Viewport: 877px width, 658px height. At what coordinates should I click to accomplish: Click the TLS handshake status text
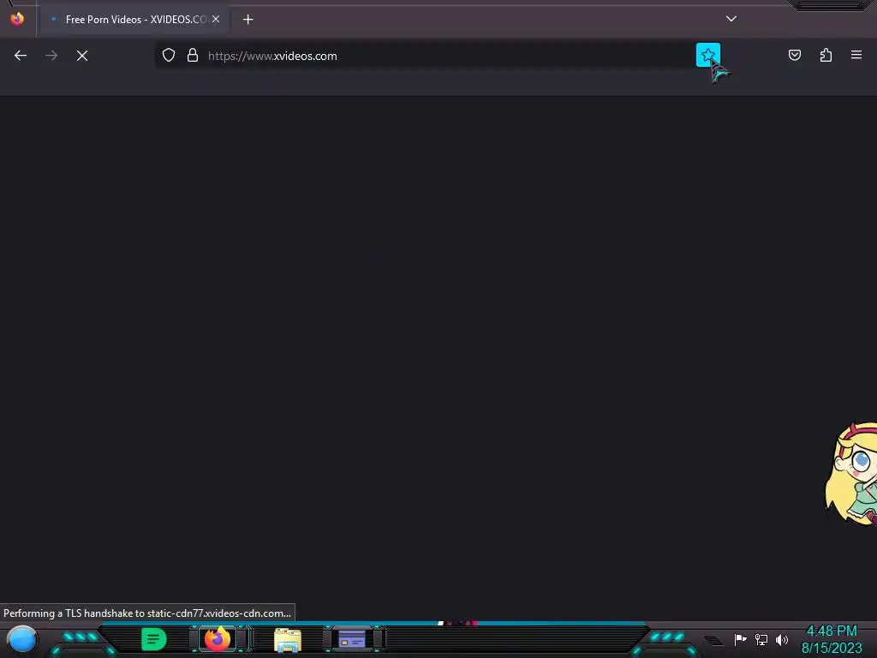point(147,613)
